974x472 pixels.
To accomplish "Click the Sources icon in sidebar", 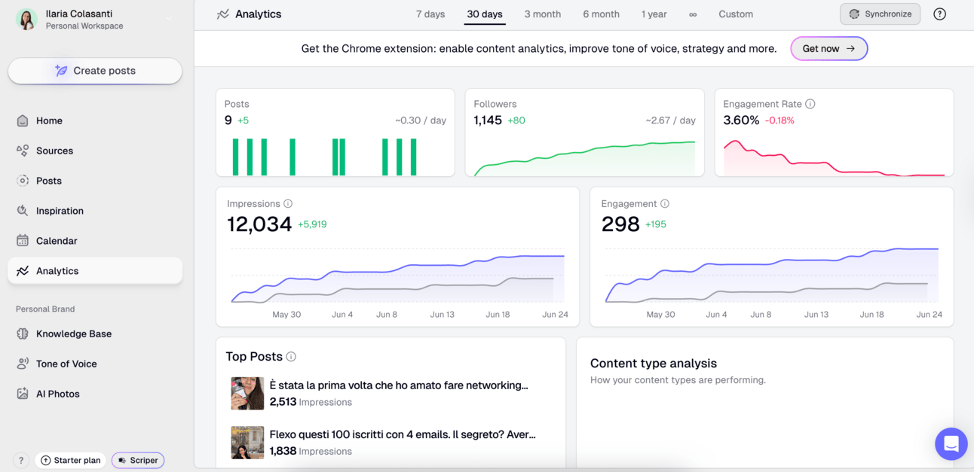I will [x=23, y=151].
